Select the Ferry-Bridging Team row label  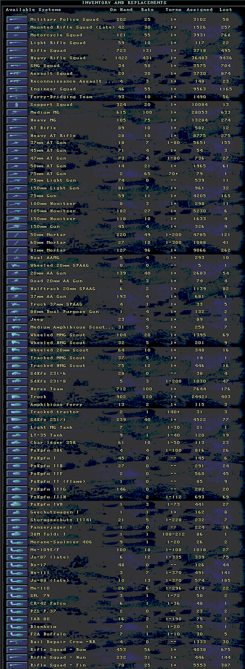point(61,97)
